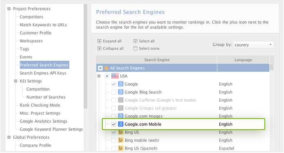
Task: Check the Google Caffeine checkbox
Action: click(x=114, y=100)
